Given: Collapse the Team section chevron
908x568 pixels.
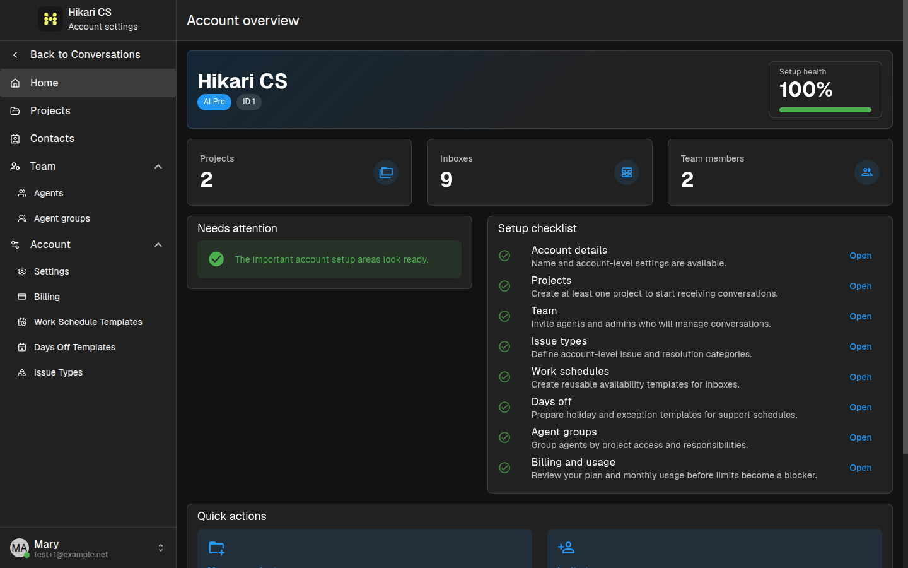Looking at the screenshot, I should [x=158, y=167].
